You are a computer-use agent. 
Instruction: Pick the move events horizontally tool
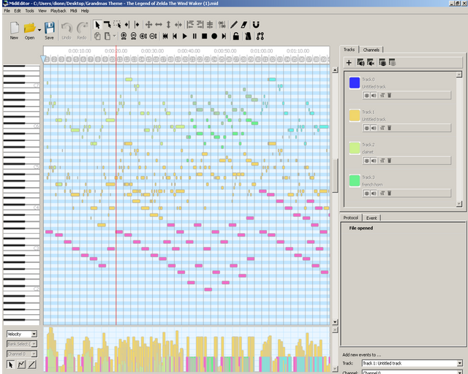pos(159,24)
